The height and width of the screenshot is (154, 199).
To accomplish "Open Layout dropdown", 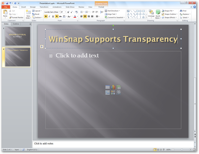I will click(x=37, y=11).
